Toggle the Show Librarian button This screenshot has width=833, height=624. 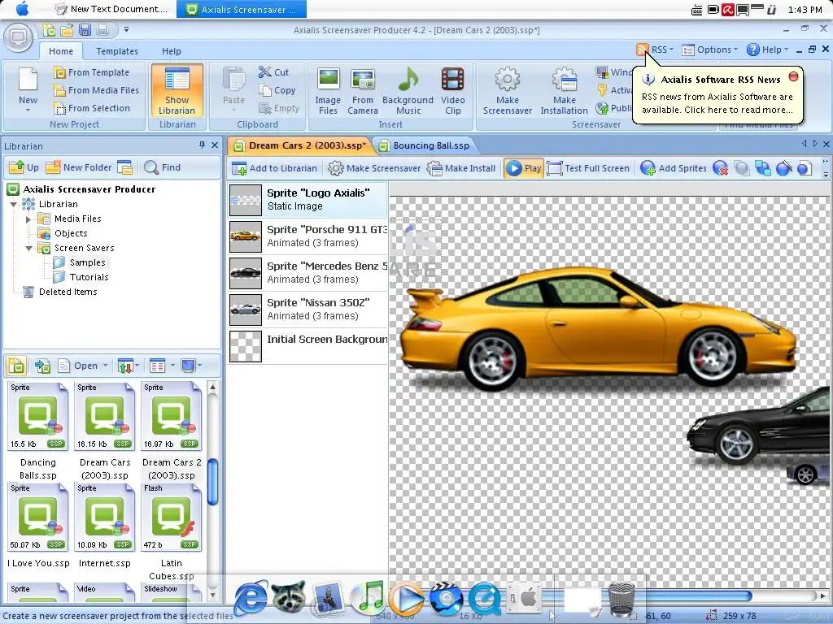point(177,90)
